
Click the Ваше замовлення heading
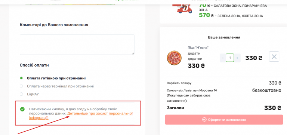[x=224, y=37]
